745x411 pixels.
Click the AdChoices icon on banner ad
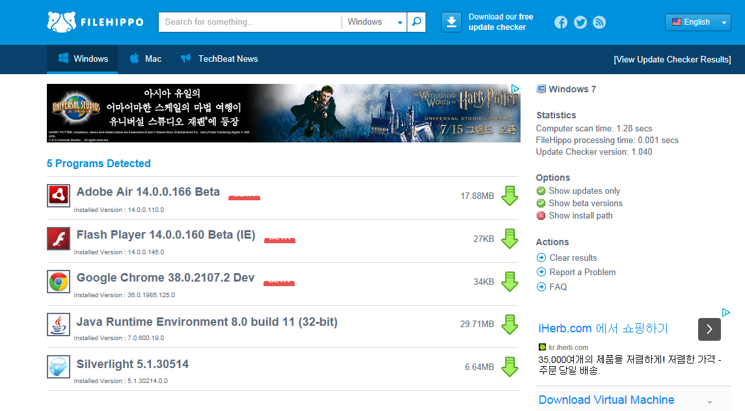pyautogui.click(x=515, y=89)
